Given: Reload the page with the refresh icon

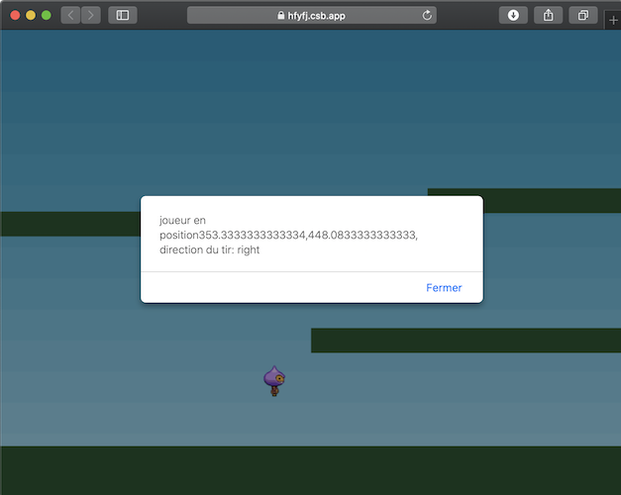Looking at the screenshot, I should pos(427,16).
